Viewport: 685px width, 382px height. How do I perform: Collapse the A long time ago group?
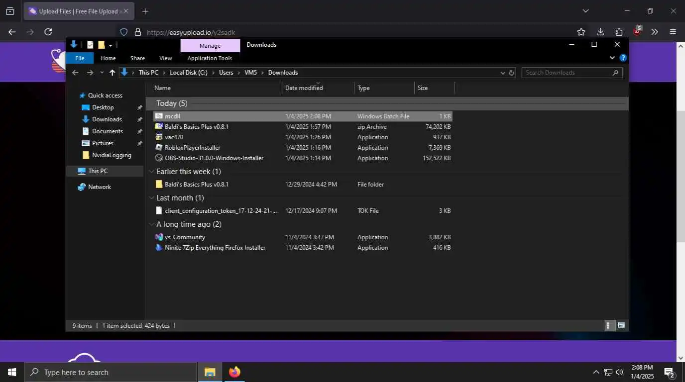pos(152,224)
